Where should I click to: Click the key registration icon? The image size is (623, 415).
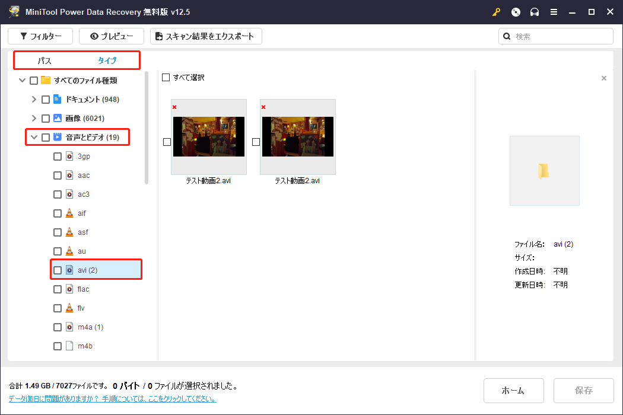click(496, 12)
